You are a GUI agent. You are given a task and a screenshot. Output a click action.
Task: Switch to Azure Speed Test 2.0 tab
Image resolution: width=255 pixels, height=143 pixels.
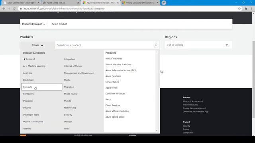(x=61, y=3)
